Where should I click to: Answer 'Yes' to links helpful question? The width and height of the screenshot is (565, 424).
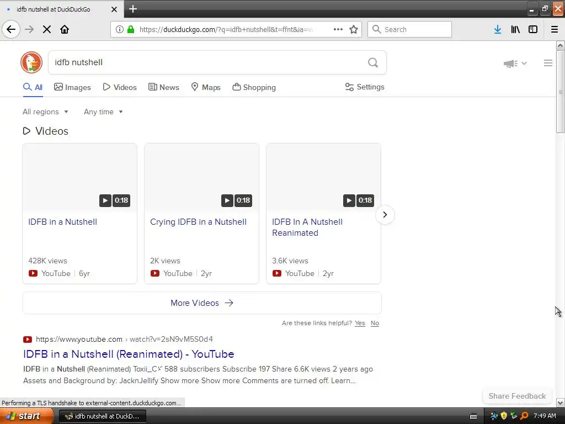[360, 323]
